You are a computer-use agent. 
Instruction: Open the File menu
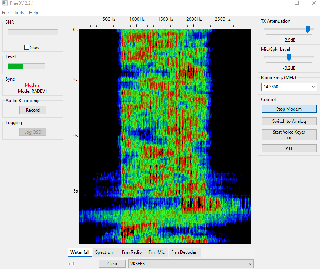point(5,13)
